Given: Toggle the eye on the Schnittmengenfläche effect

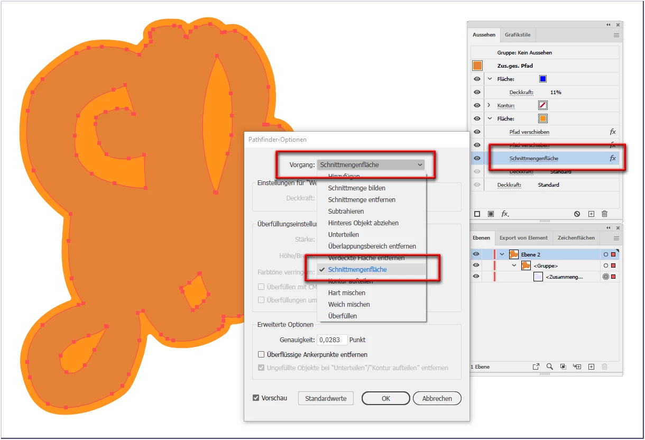Looking at the screenshot, I should pyautogui.click(x=477, y=158).
